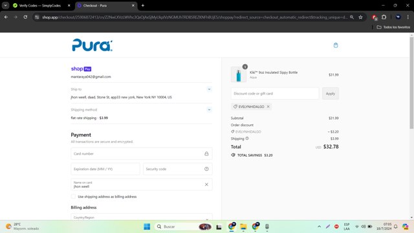Open the tab search dropdown
The width and height of the screenshot is (414, 233).
tap(6, 6)
